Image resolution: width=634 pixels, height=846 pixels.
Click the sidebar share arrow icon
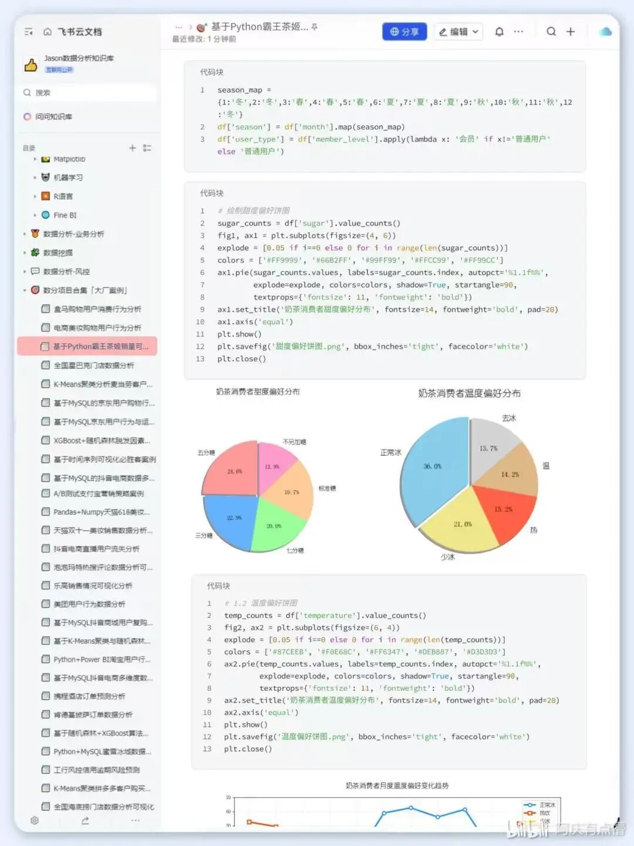pyautogui.click(x=85, y=820)
